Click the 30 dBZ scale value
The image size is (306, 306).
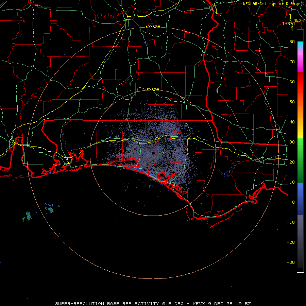292,142
